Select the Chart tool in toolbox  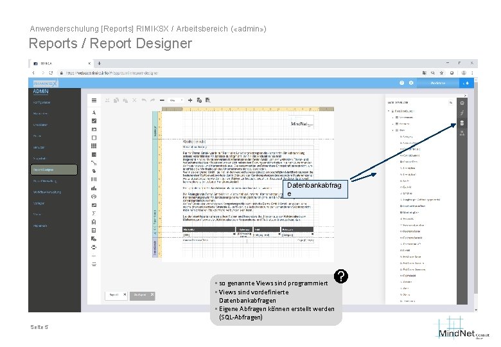94,188
